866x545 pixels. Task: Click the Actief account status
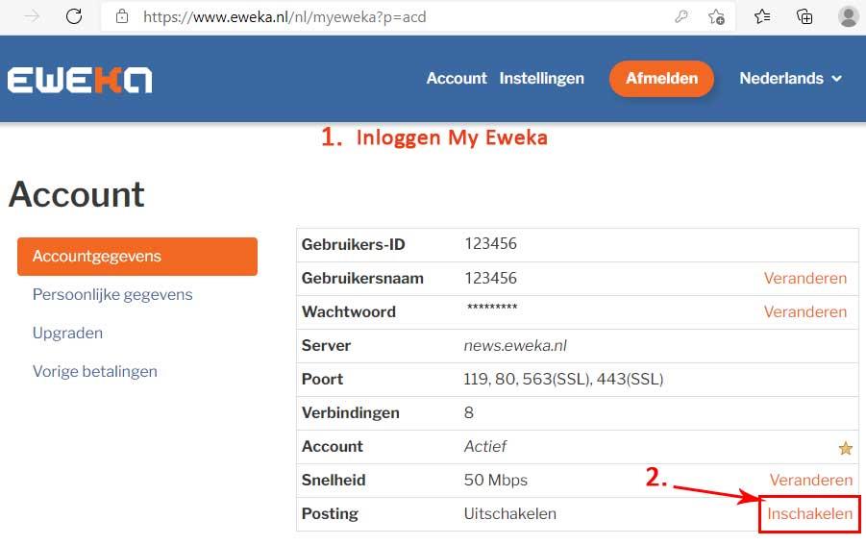[x=485, y=446]
